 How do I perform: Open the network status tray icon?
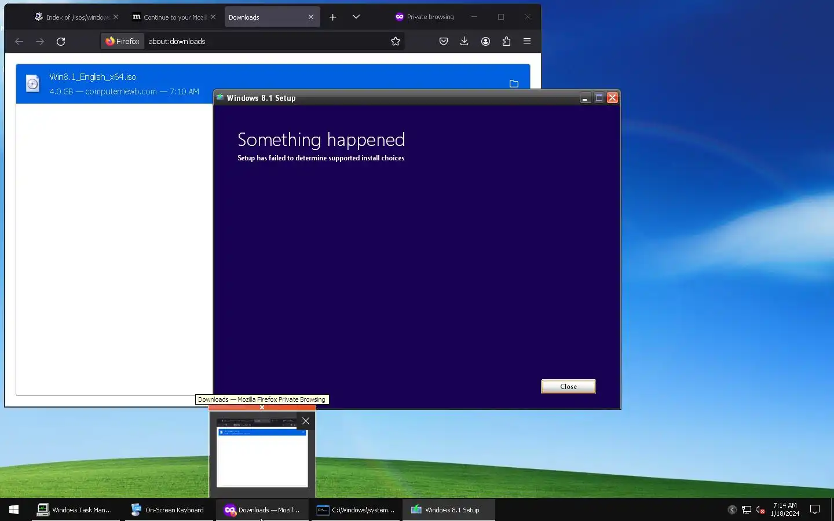pyautogui.click(x=747, y=509)
